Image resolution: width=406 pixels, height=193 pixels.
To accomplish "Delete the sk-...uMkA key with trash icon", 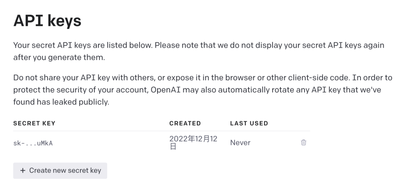I will tap(303, 143).
